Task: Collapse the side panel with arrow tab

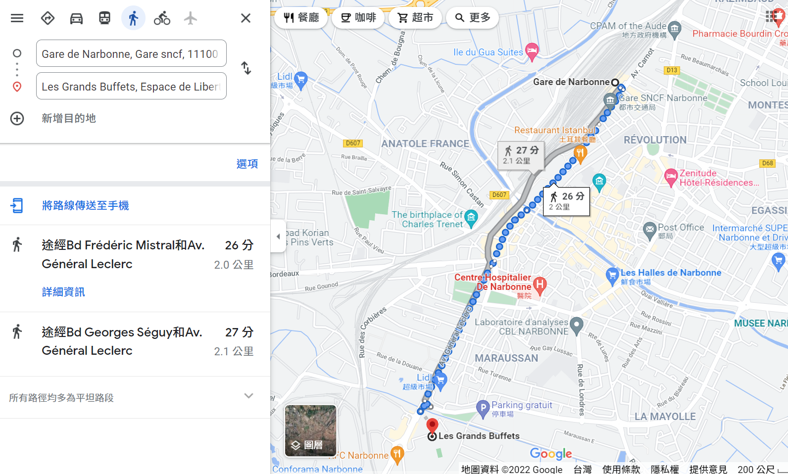Action: pyautogui.click(x=278, y=236)
